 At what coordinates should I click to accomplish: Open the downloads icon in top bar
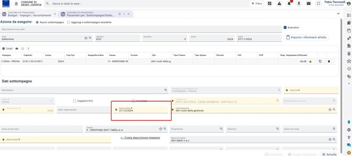(x=299, y=4)
